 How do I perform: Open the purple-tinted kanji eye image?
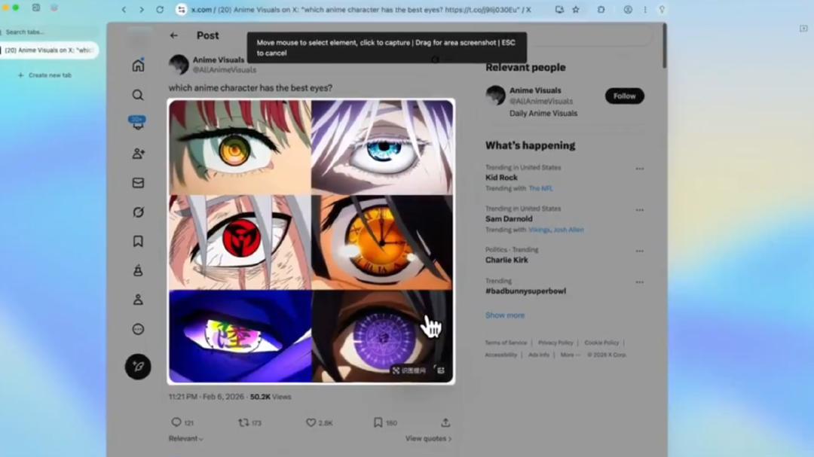click(x=240, y=336)
